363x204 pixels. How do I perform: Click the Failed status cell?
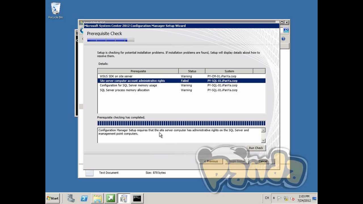185,81
